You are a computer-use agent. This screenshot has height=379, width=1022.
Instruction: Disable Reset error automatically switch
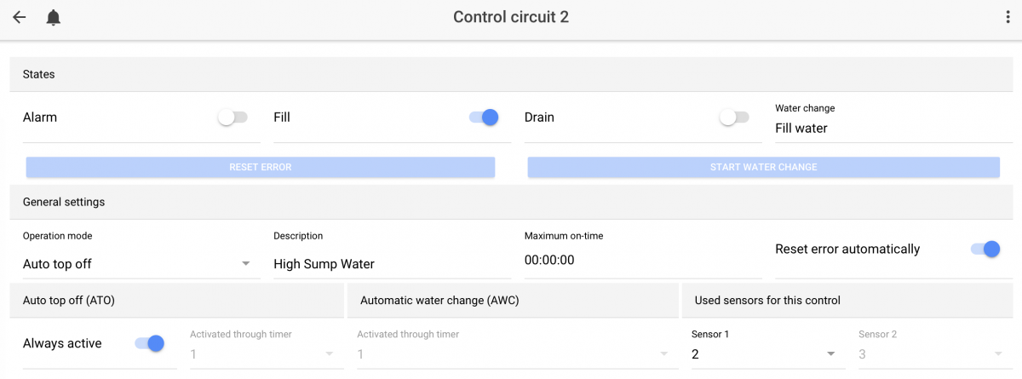tap(985, 249)
